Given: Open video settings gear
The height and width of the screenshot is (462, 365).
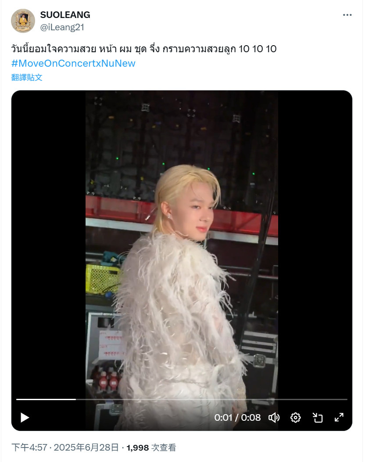Looking at the screenshot, I should tap(296, 418).
